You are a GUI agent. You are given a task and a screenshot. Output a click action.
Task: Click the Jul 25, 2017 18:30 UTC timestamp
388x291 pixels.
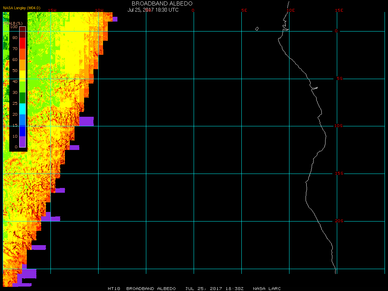pos(153,10)
